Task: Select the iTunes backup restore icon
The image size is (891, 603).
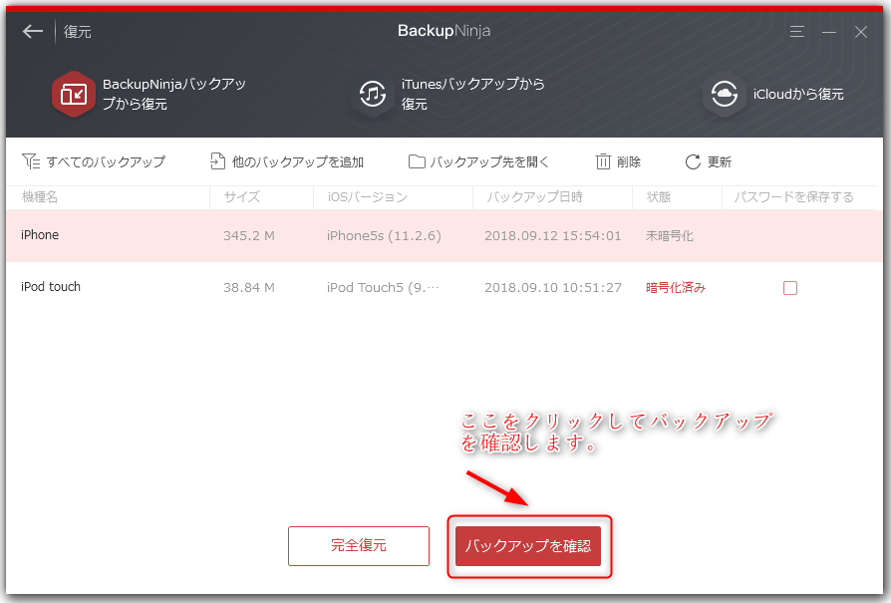Action: pos(373,94)
